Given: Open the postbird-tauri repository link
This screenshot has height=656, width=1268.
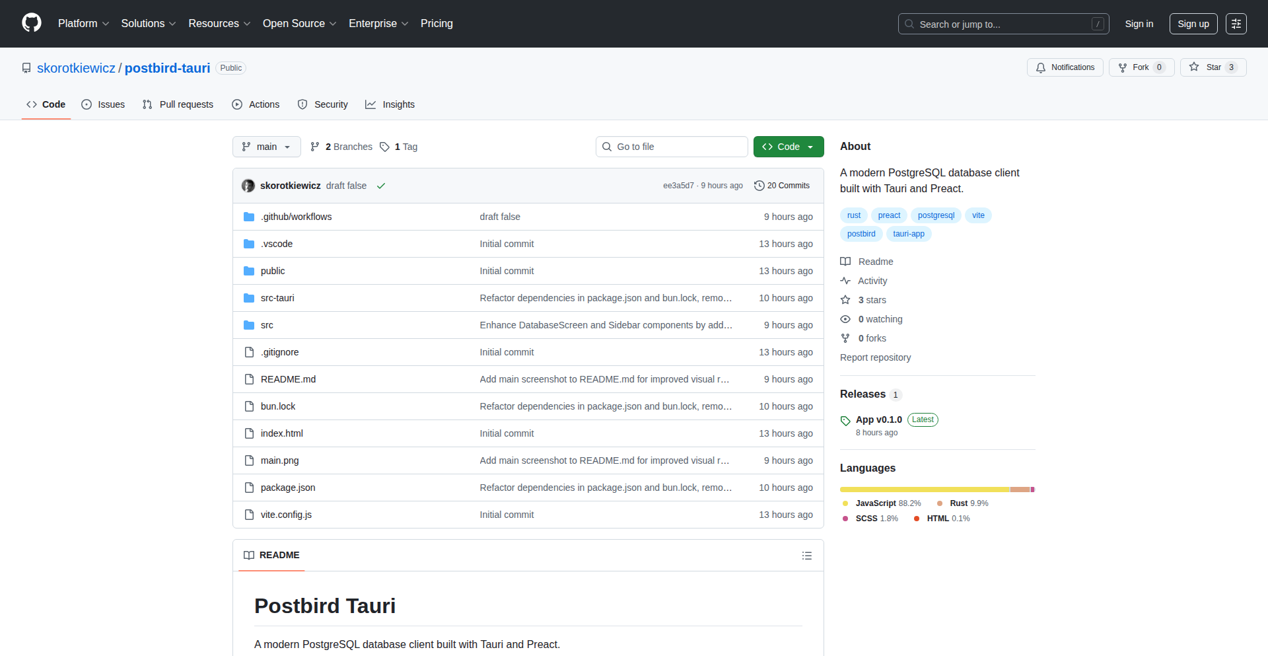Looking at the screenshot, I should [167, 68].
